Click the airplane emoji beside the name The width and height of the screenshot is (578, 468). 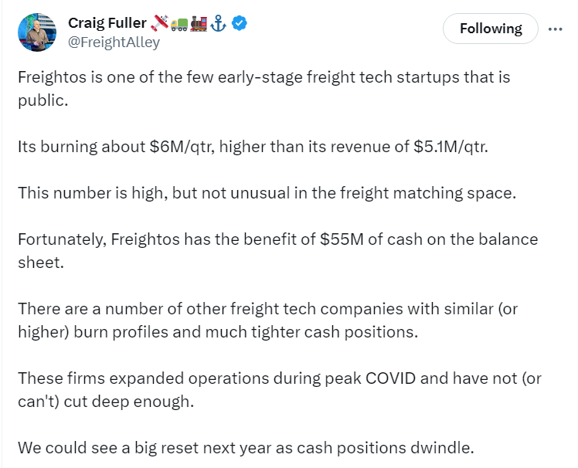point(160,23)
